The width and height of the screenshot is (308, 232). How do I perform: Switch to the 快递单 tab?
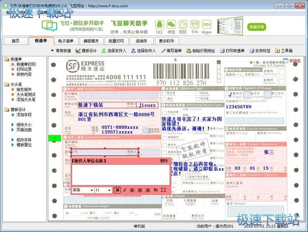point(41,41)
